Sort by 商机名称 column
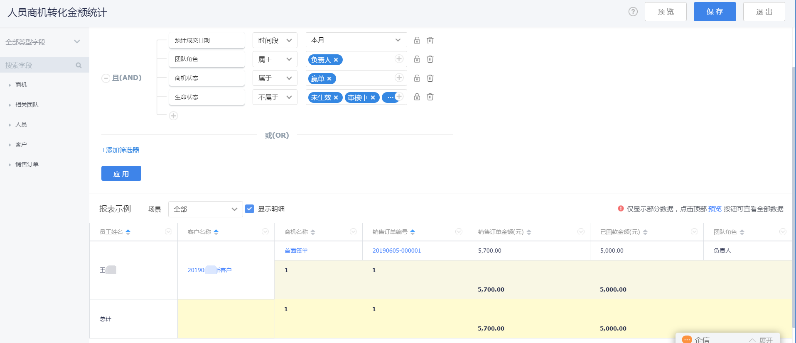796x343 pixels. click(313, 232)
